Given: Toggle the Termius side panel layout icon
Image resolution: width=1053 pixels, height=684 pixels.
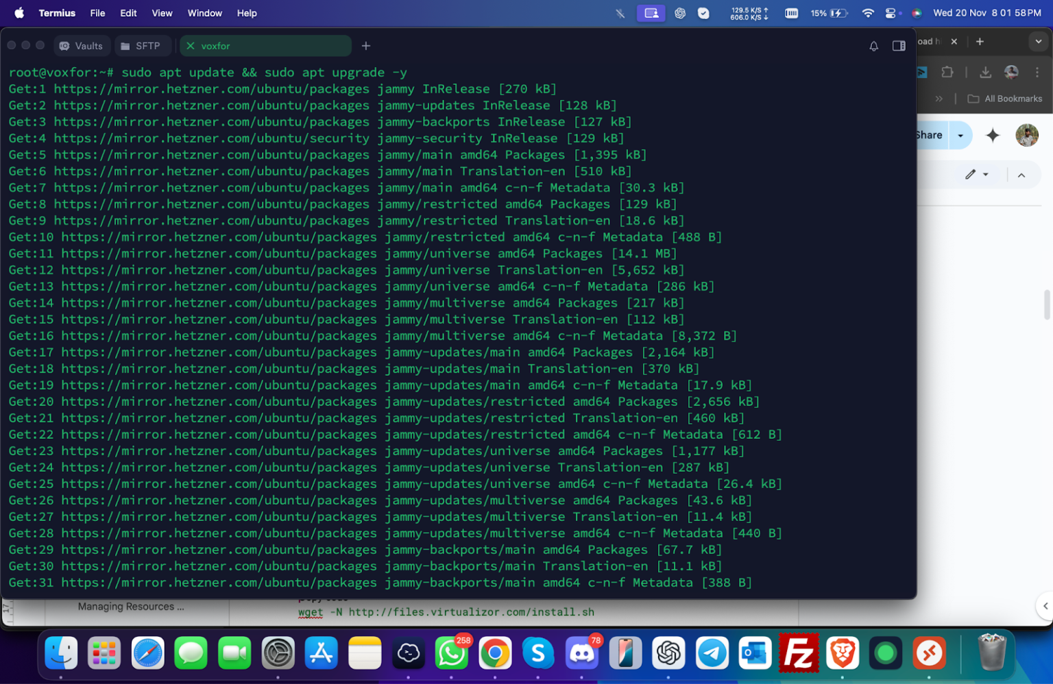Looking at the screenshot, I should tap(899, 46).
